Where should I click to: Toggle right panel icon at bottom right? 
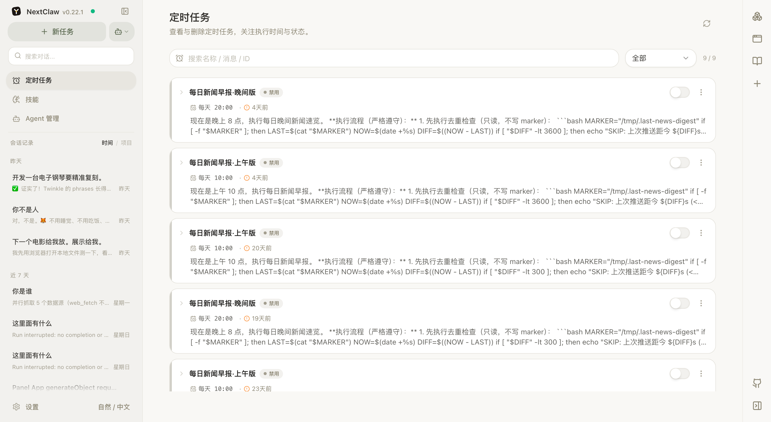pos(757,405)
